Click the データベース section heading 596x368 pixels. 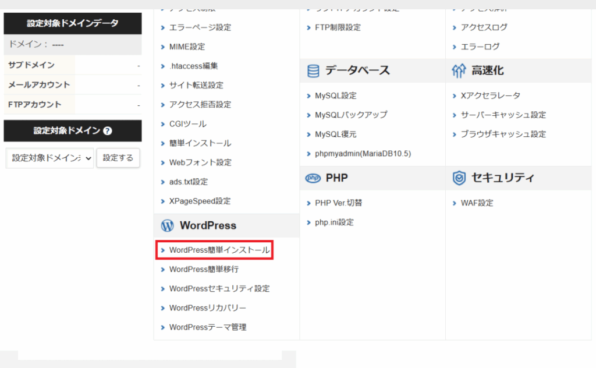pyautogui.click(x=358, y=70)
